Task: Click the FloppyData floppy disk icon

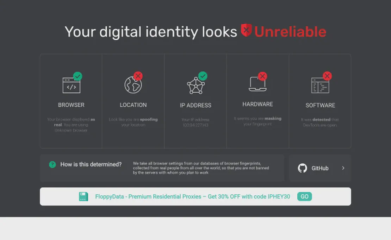Action: tap(83, 197)
